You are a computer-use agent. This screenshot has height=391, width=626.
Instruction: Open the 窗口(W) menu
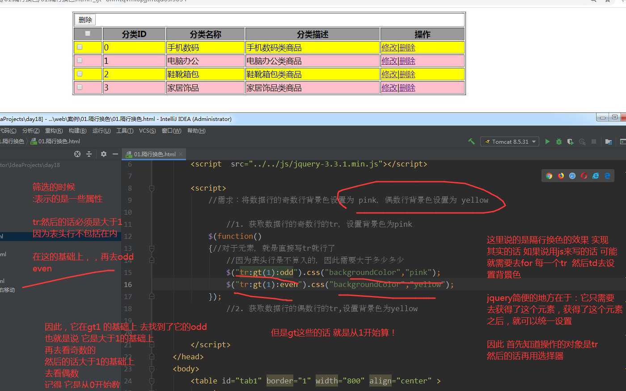(172, 131)
